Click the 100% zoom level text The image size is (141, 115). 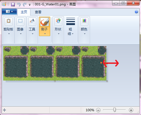tap(90, 110)
